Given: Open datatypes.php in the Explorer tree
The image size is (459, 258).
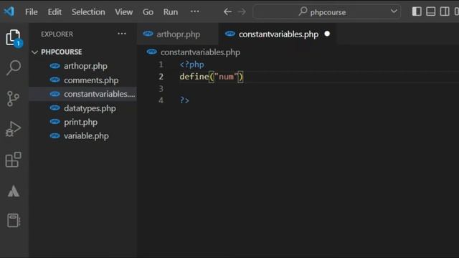Looking at the screenshot, I should tap(83, 108).
